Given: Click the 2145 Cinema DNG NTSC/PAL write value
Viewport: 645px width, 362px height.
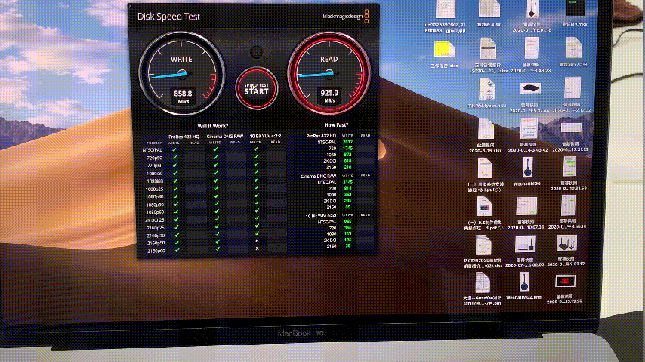Looking at the screenshot, I should (x=347, y=182).
